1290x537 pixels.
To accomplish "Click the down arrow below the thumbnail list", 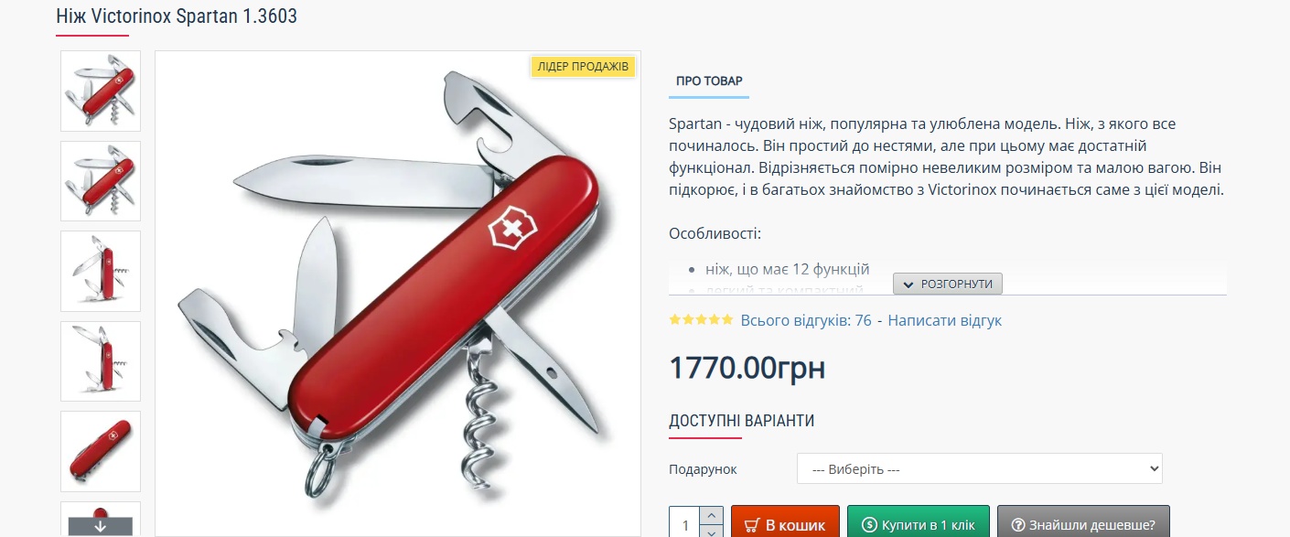I will 101,526.
